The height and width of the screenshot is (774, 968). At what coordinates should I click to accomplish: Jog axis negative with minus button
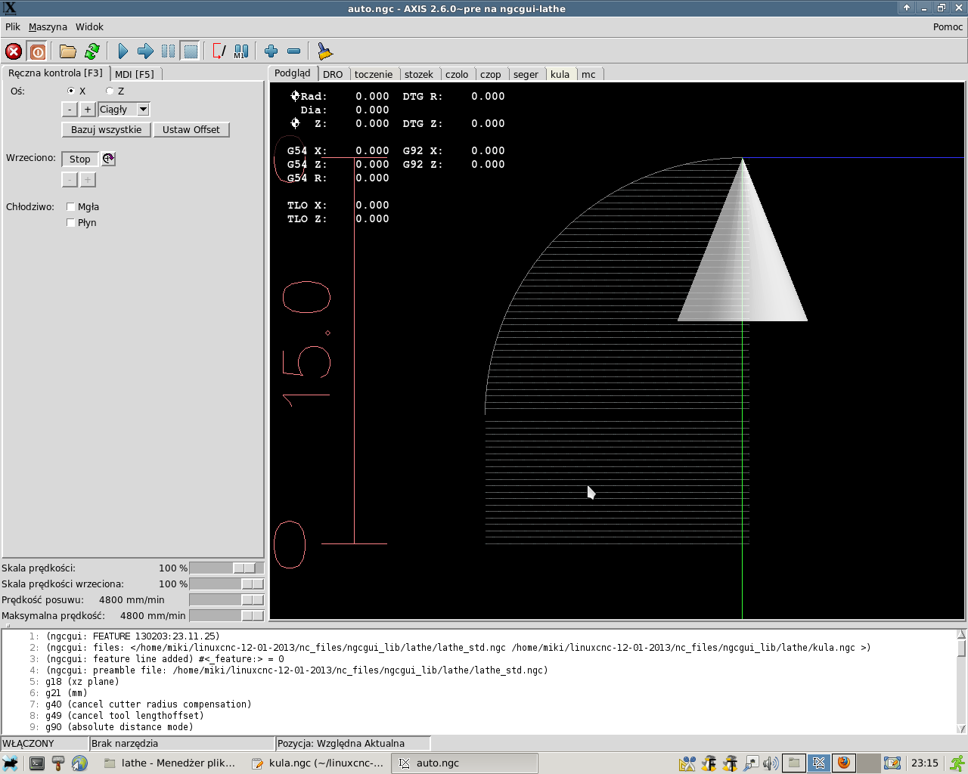(70, 110)
